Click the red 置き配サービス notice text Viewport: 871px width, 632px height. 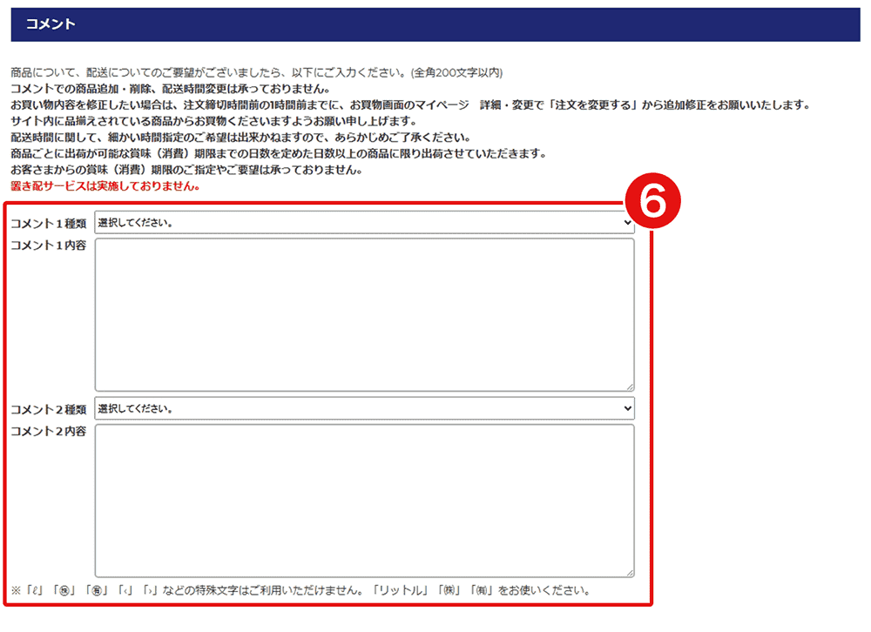coord(105,186)
